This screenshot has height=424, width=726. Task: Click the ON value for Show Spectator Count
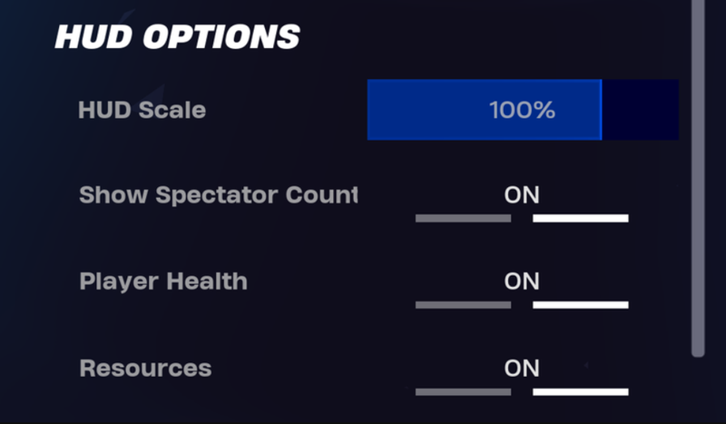522,195
